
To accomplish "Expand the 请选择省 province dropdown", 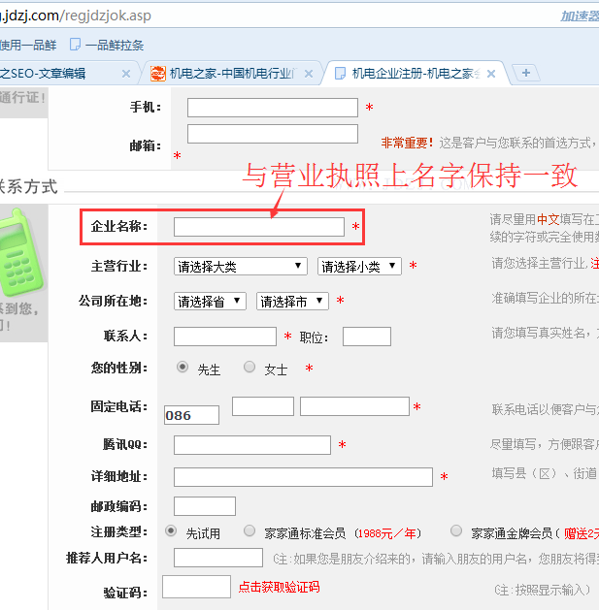I will coord(210,302).
